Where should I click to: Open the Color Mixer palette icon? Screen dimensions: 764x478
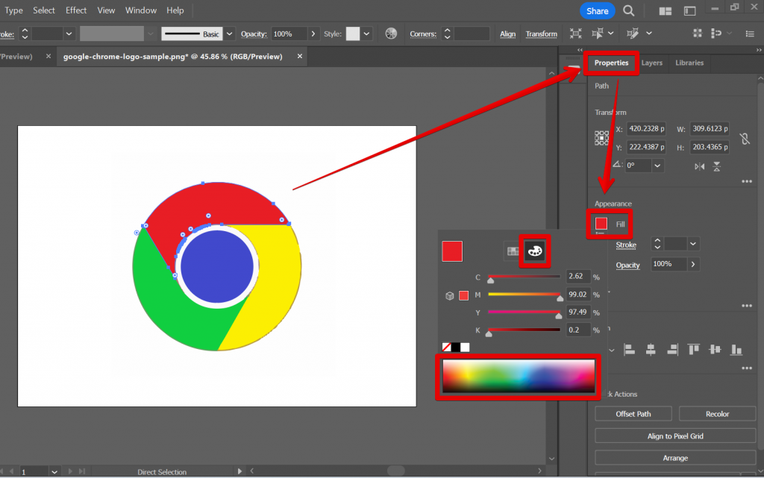click(534, 251)
